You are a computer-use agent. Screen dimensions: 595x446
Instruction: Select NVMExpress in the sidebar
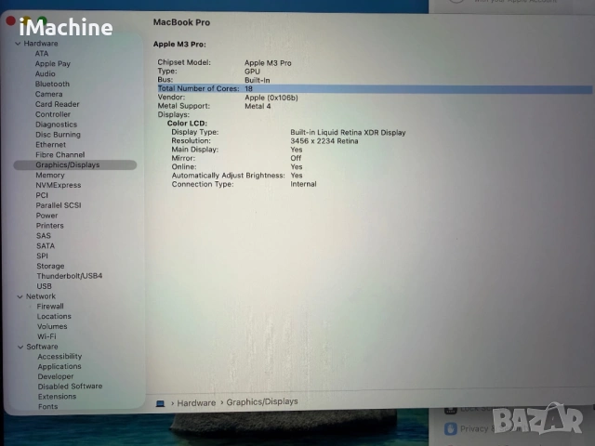pyautogui.click(x=59, y=185)
